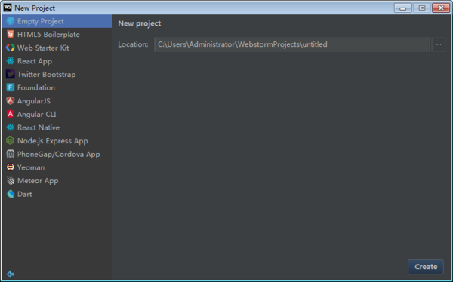Click the Twitter Bootstrap bird icon

[11, 74]
